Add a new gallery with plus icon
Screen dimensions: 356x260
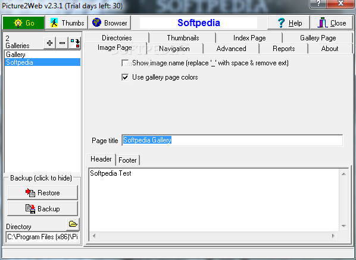[x=50, y=43]
